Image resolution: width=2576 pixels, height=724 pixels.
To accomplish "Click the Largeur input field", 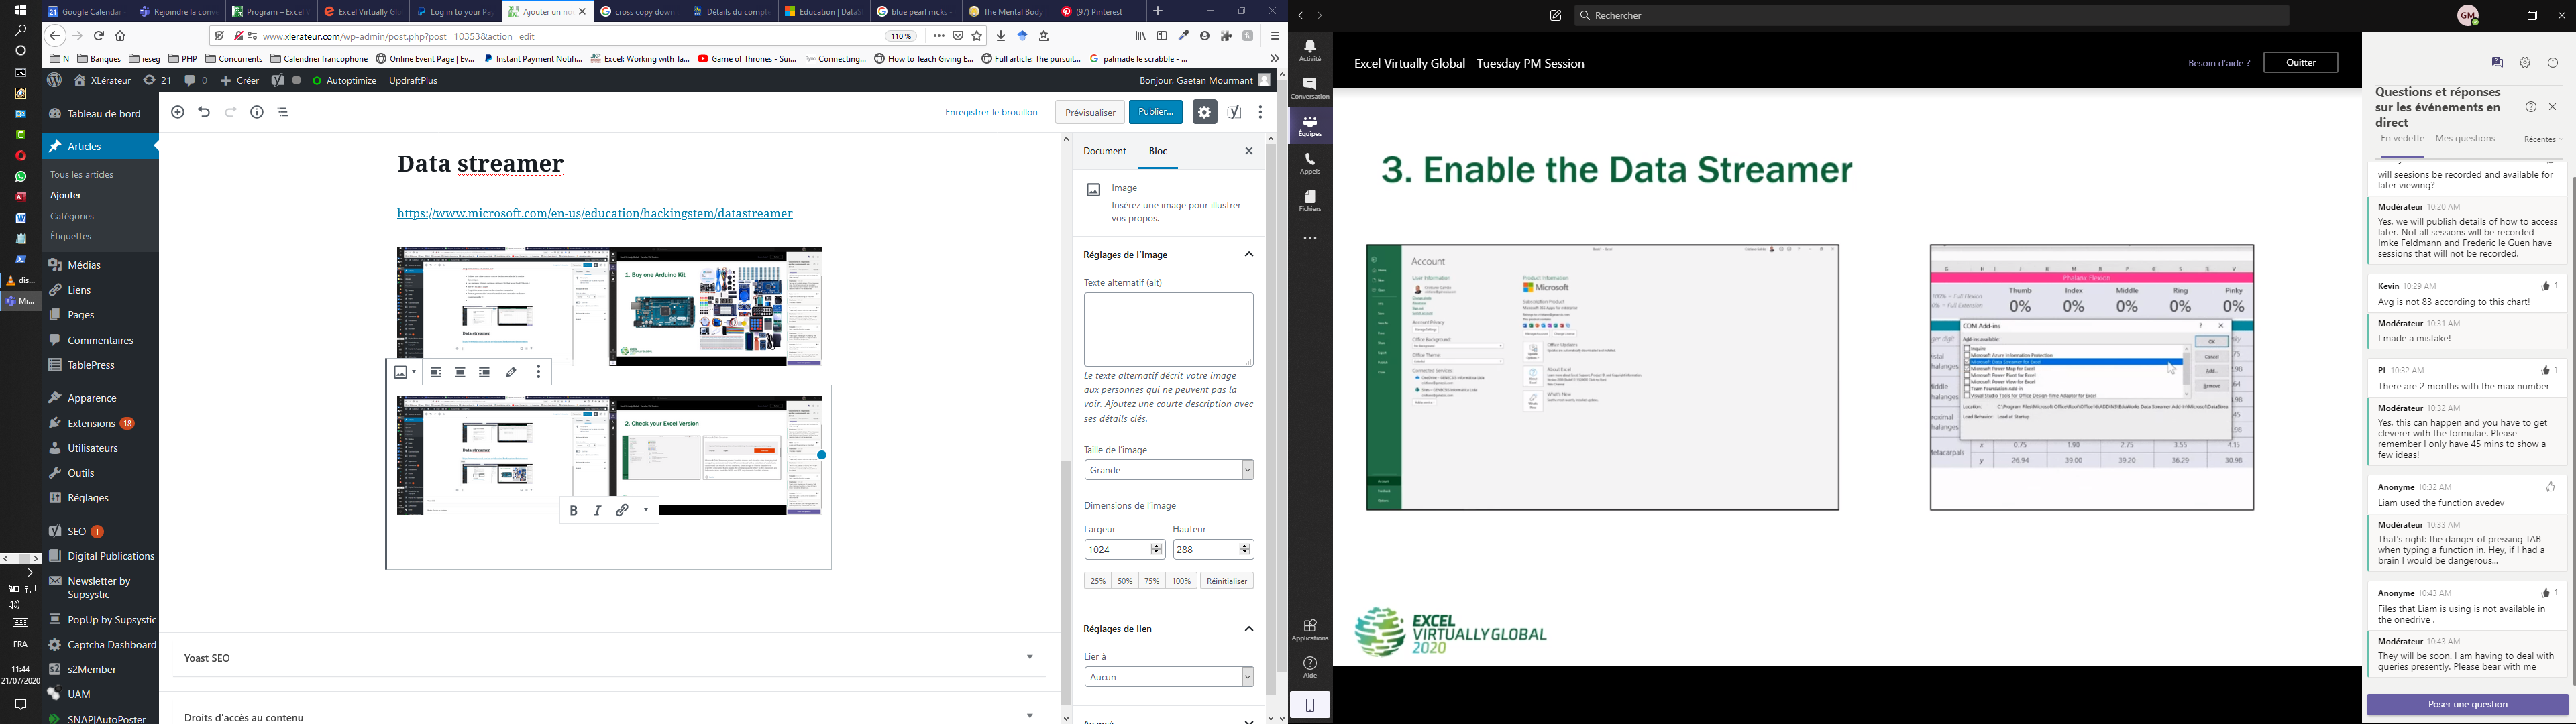I will pos(1117,550).
